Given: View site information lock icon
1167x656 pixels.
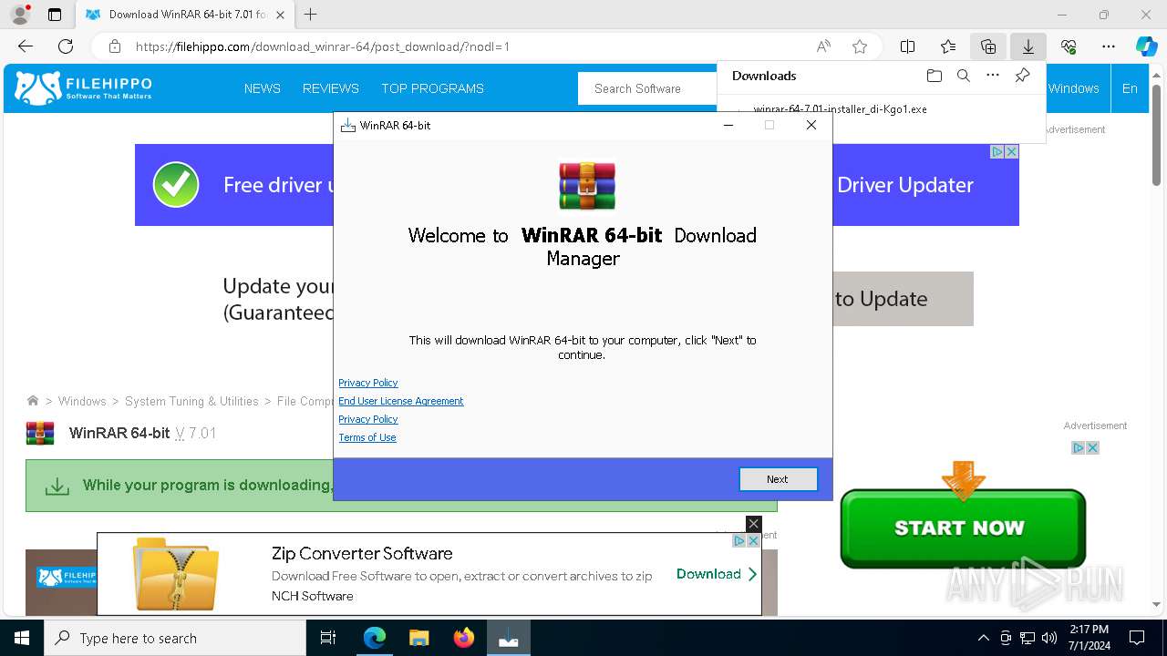Looking at the screenshot, I should click(x=115, y=46).
